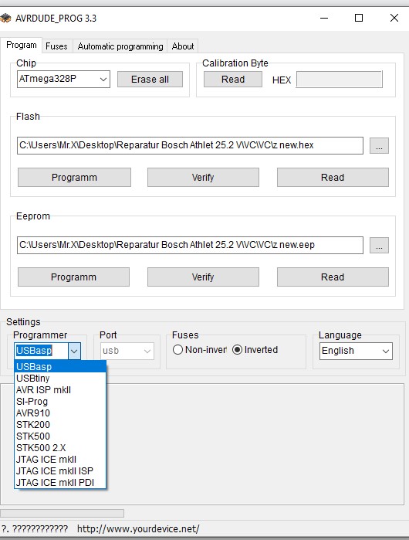The width and height of the screenshot is (409, 540).
Task: Open the Automatic programming tab
Action: pyautogui.click(x=120, y=46)
